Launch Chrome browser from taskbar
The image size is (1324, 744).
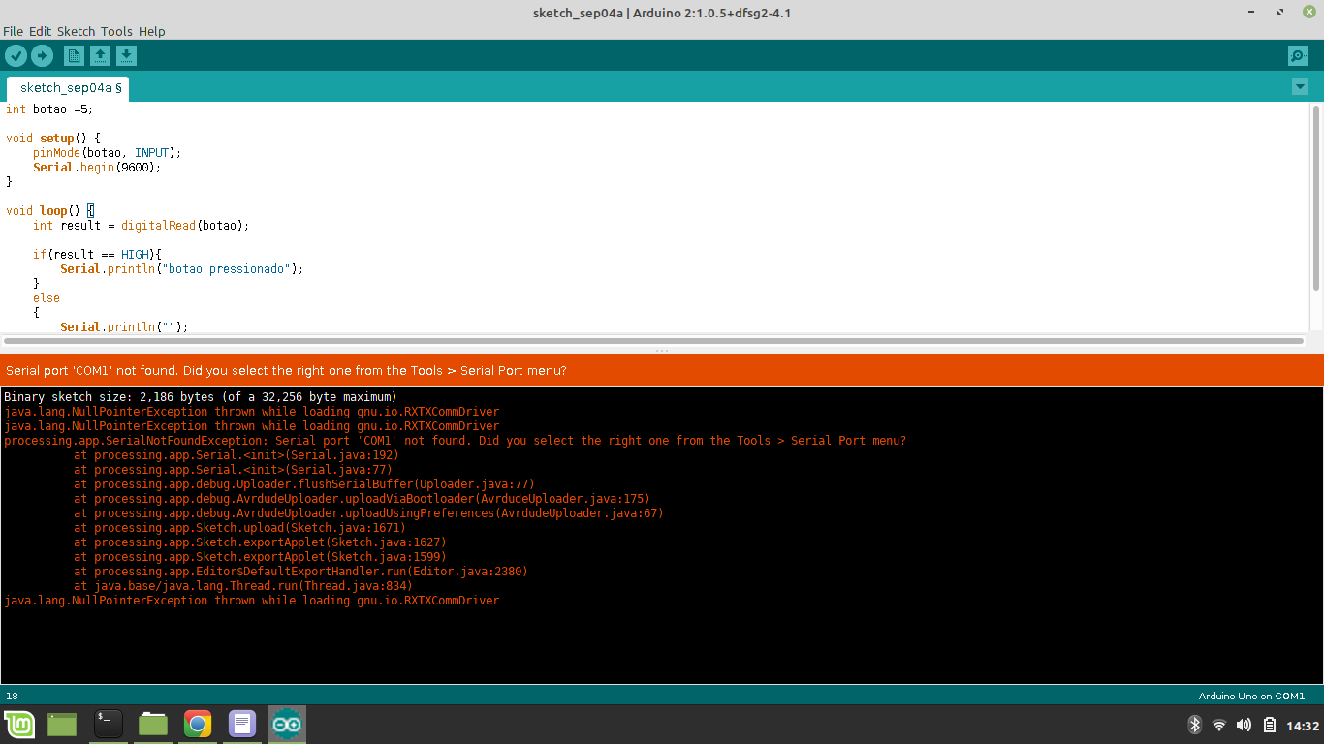[198, 725]
